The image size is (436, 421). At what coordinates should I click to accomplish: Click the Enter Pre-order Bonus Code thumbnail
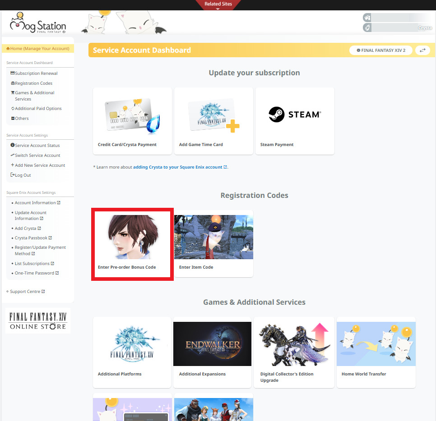coord(132,237)
